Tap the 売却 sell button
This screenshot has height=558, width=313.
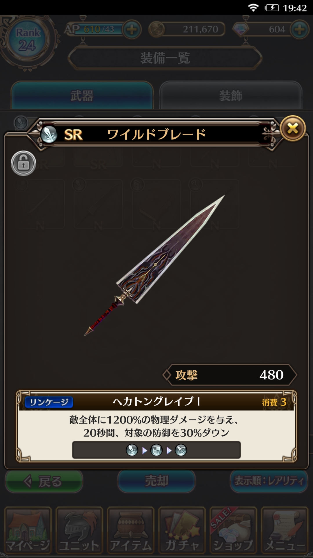pos(156,481)
